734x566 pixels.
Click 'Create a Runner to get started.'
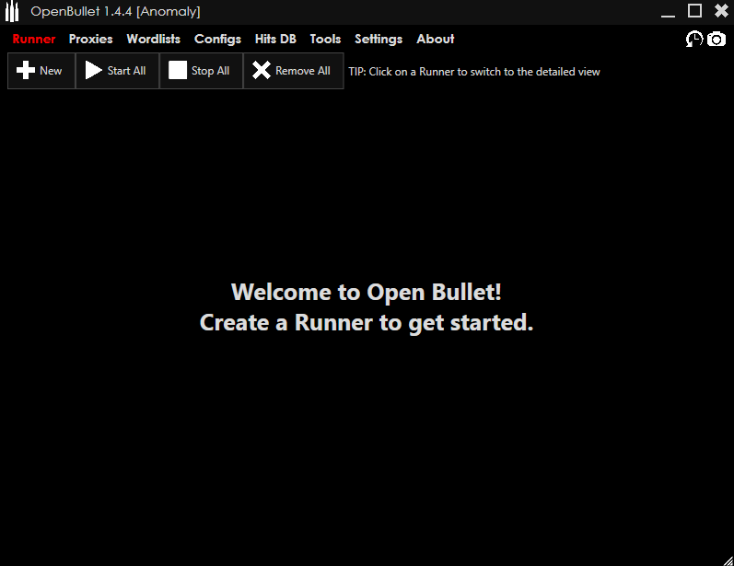coord(366,323)
